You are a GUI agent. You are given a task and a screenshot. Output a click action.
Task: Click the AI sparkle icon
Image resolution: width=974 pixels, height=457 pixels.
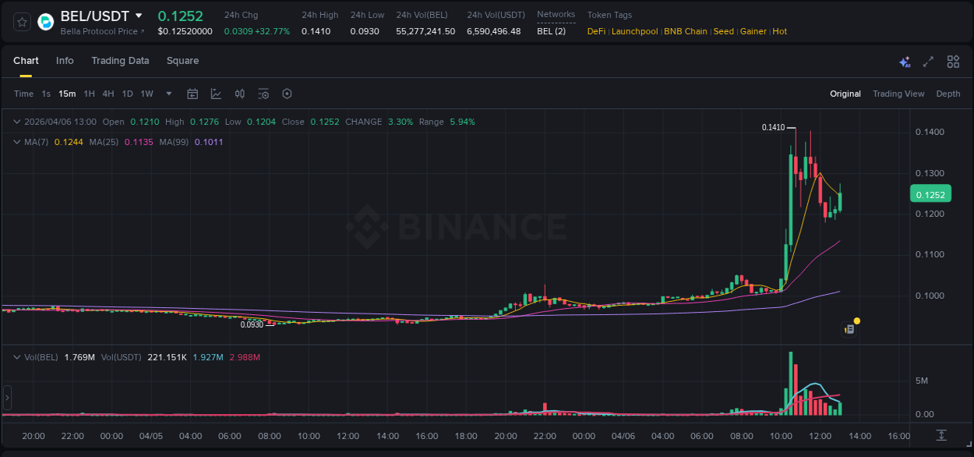coord(905,62)
